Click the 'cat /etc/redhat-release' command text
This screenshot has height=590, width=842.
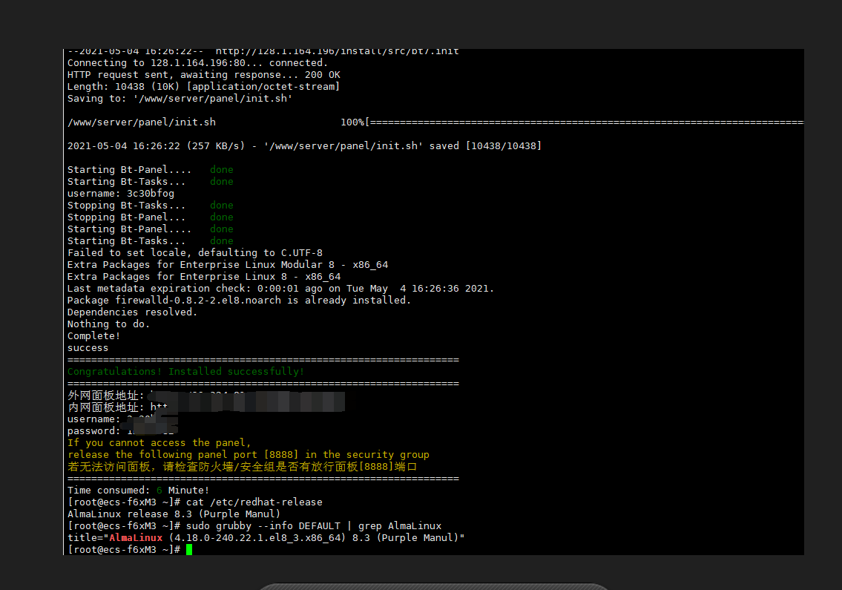click(x=254, y=502)
